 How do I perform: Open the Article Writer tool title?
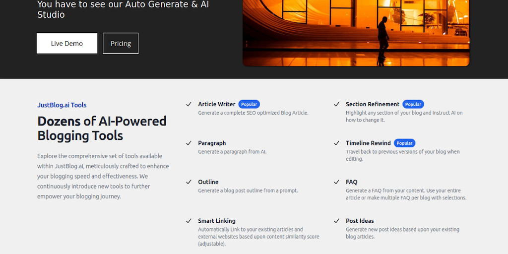(x=216, y=104)
